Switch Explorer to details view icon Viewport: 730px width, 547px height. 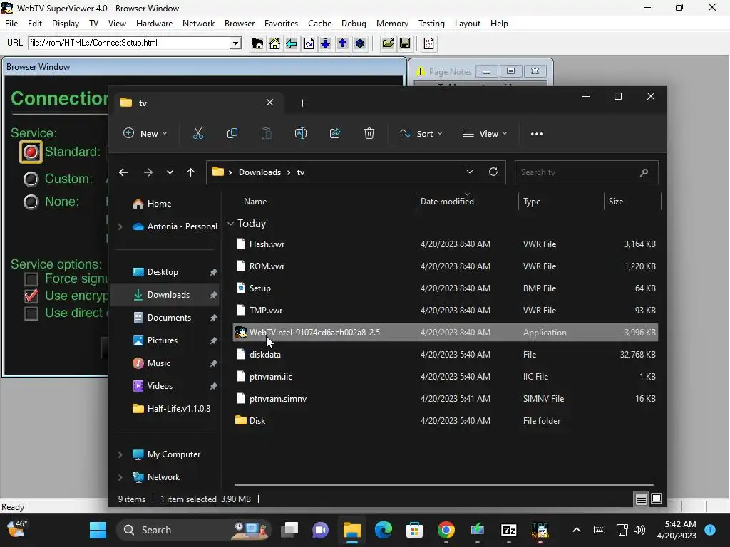[641, 499]
